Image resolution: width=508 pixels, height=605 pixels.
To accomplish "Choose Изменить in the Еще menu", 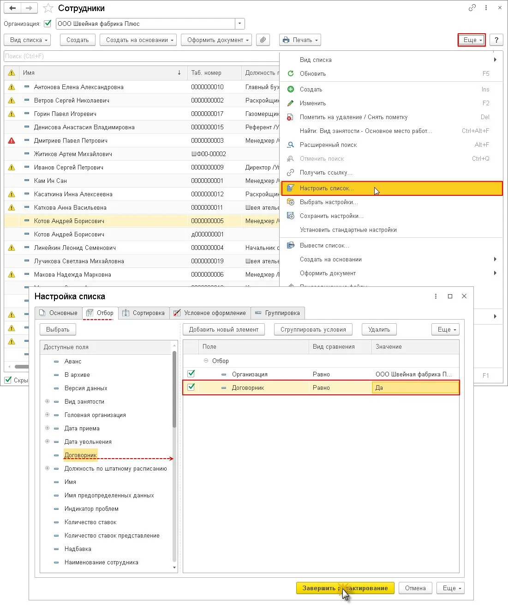I will click(391, 103).
